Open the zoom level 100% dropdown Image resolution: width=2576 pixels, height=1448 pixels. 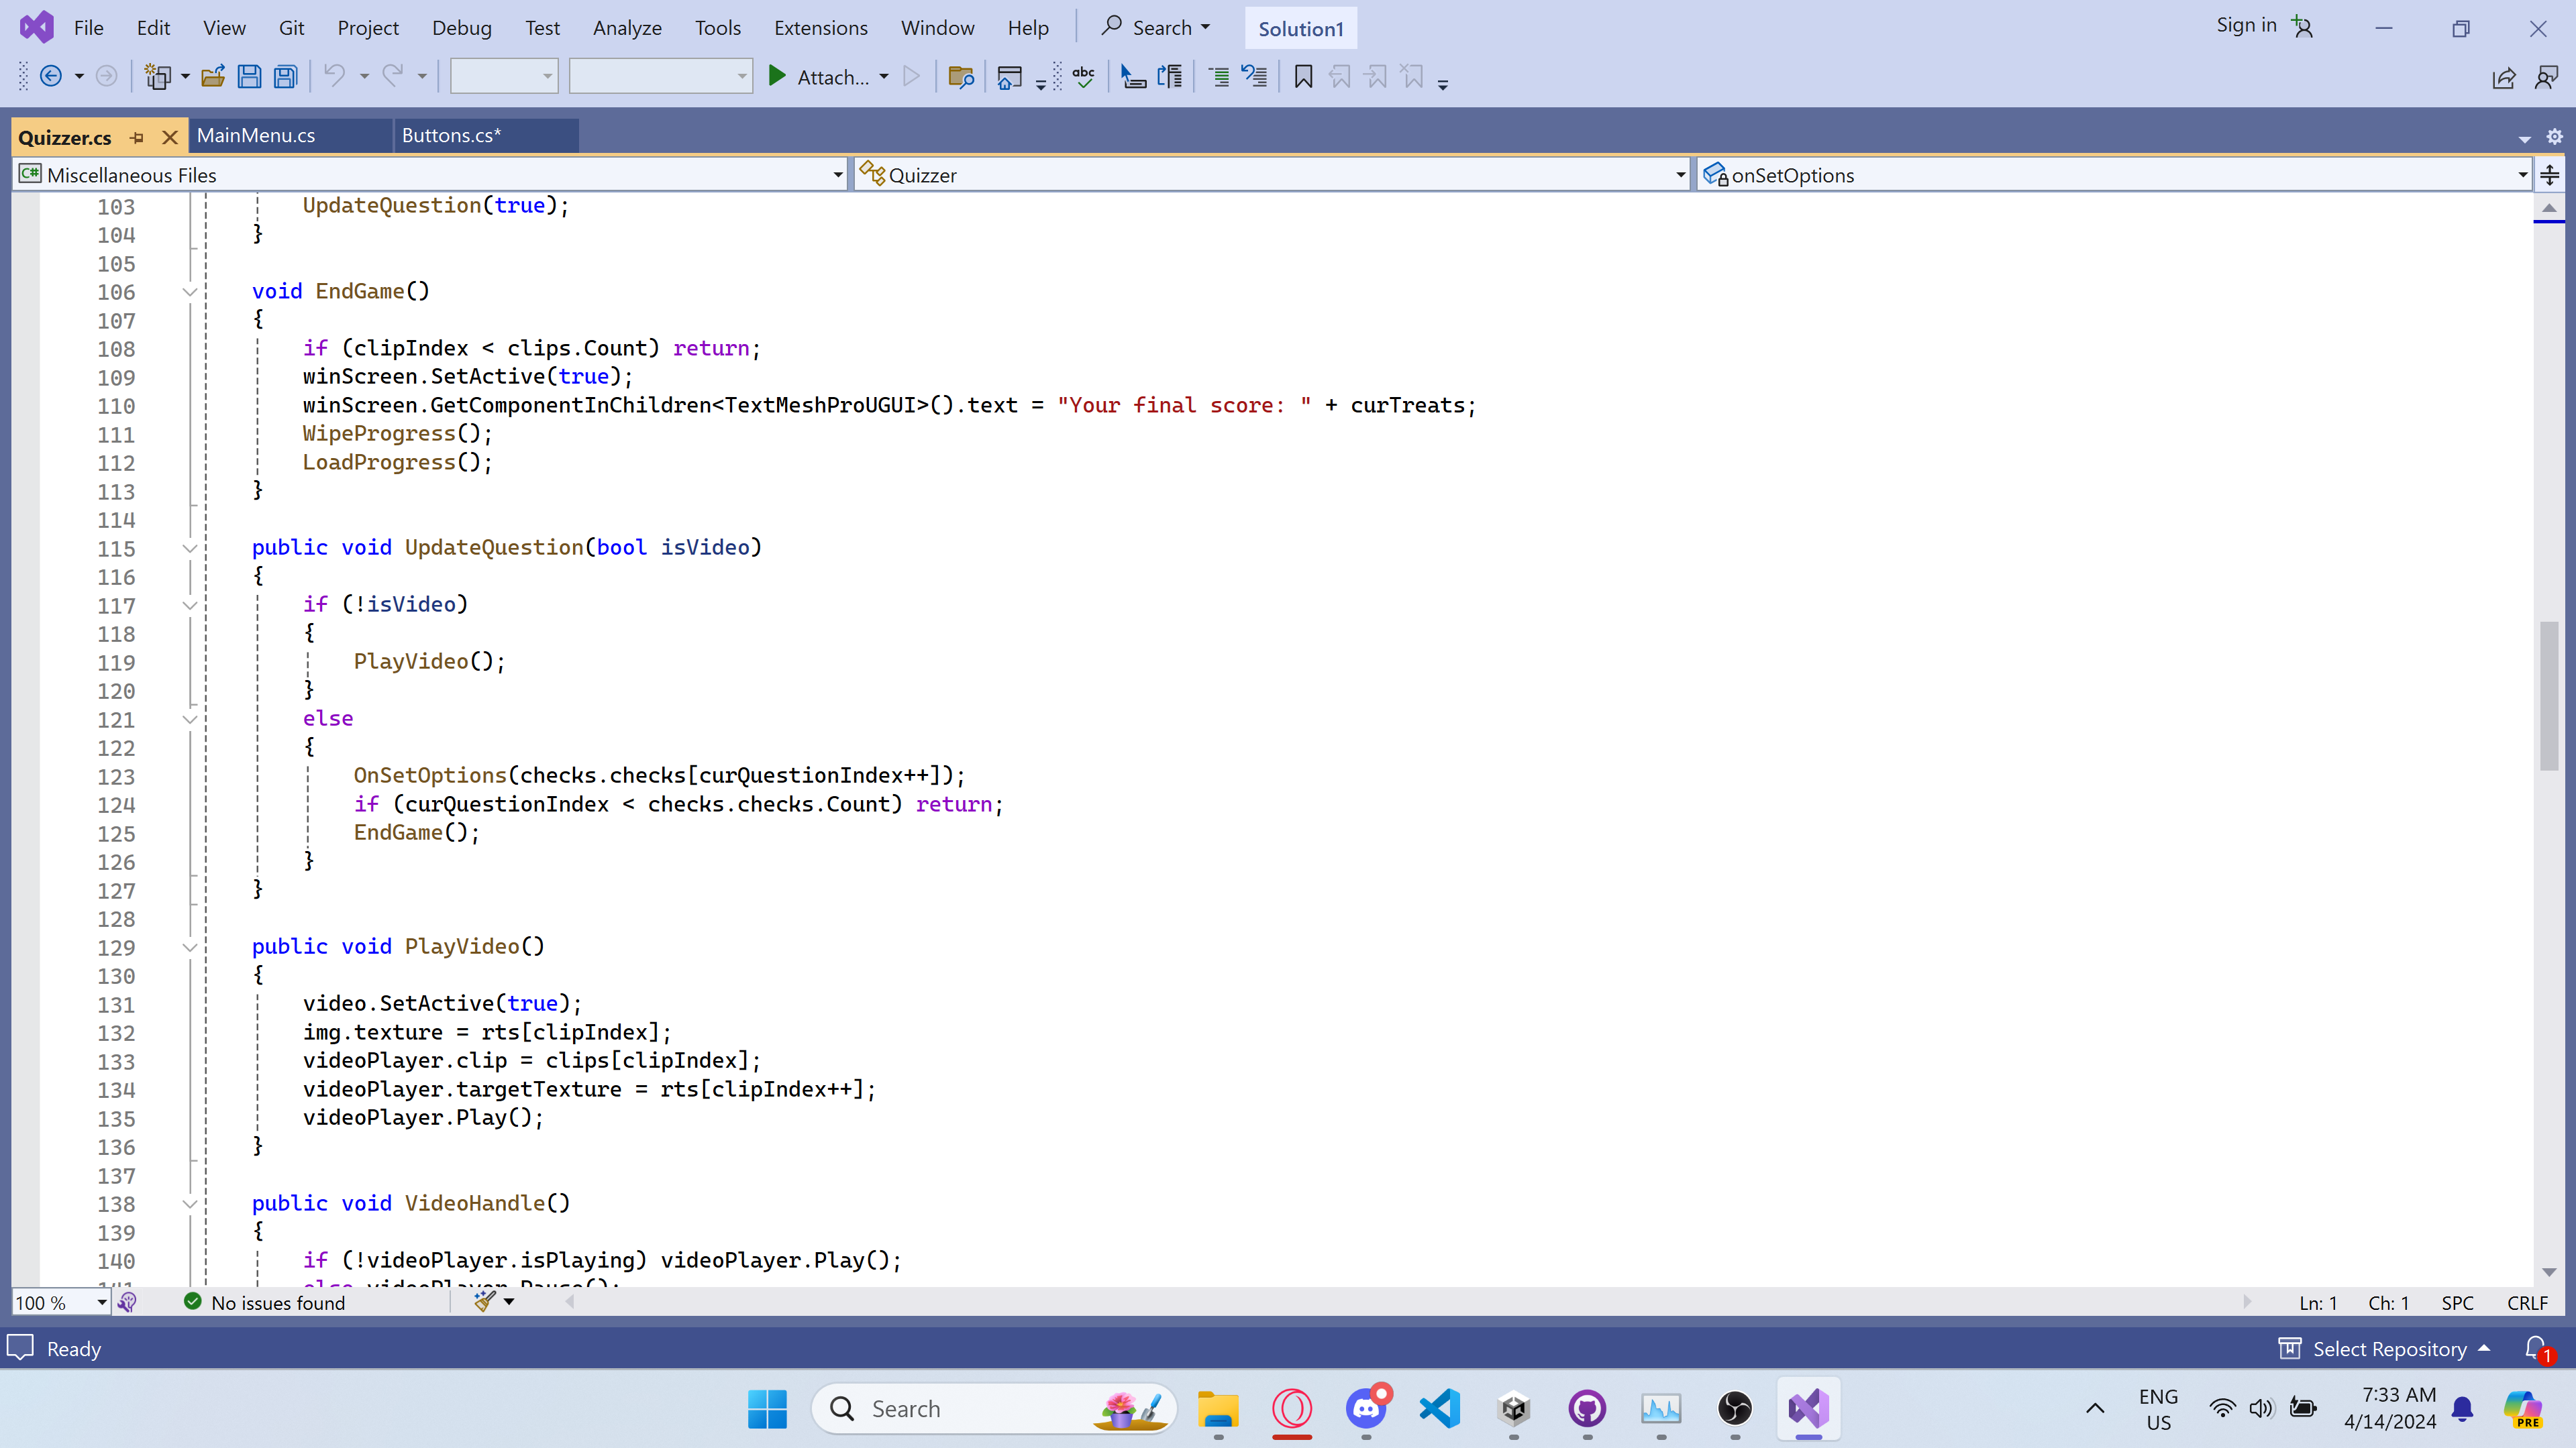point(101,1302)
